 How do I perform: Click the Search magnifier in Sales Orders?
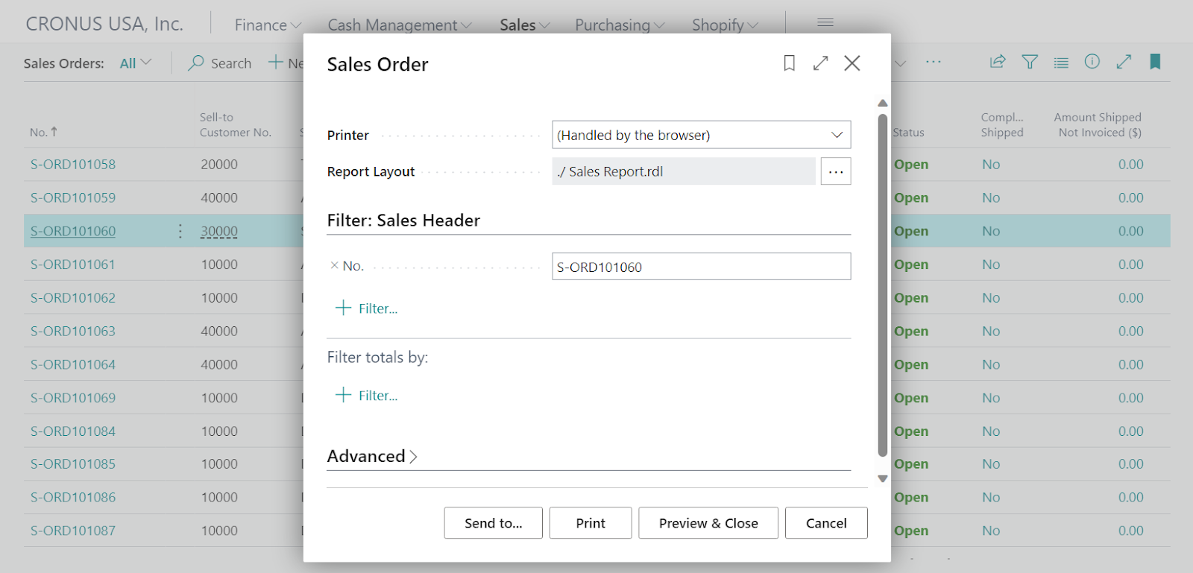click(196, 63)
